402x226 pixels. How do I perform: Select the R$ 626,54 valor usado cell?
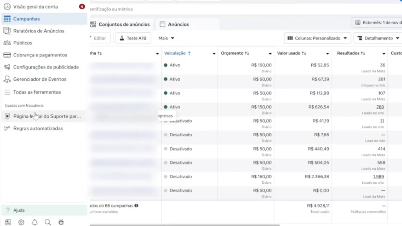(x=319, y=107)
